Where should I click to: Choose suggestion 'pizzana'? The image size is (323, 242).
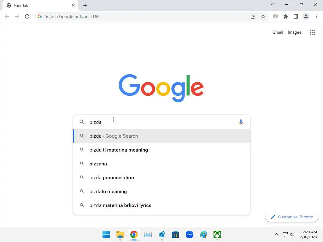tap(162, 164)
